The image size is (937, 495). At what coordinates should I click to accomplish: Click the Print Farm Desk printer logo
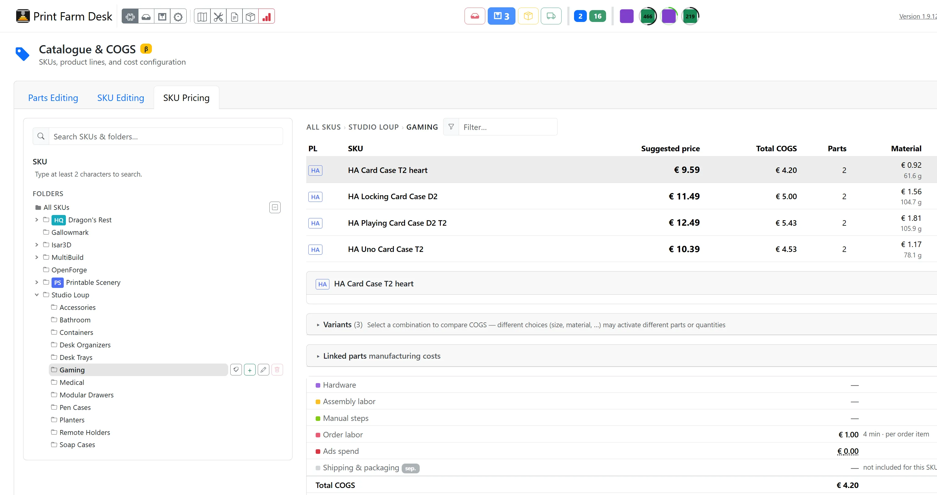[x=23, y=16]
